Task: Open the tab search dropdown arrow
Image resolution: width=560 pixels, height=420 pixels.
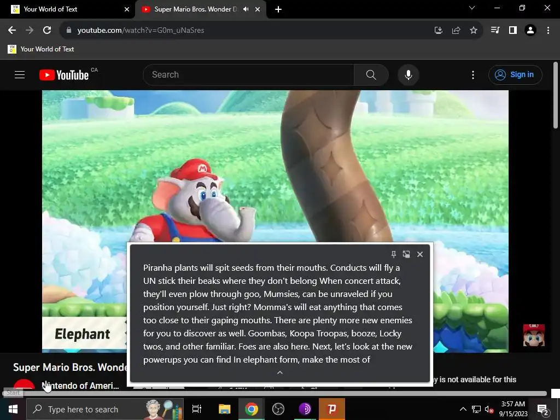Action: (472, 8)
